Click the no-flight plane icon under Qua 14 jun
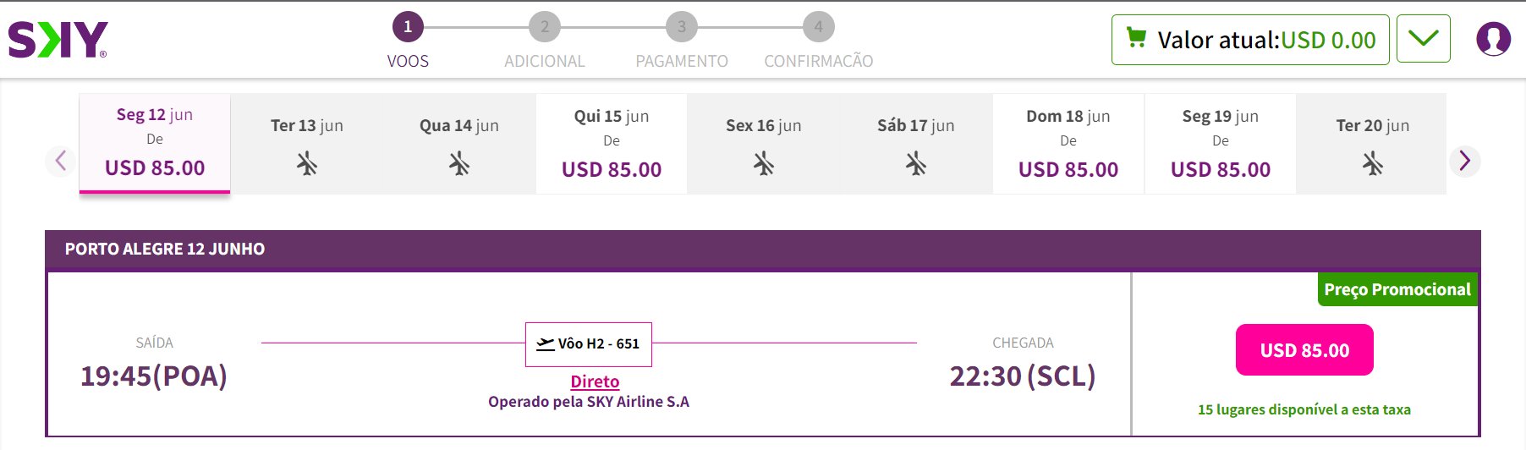Screen dimensions: 1526x450 coord(459,163)
